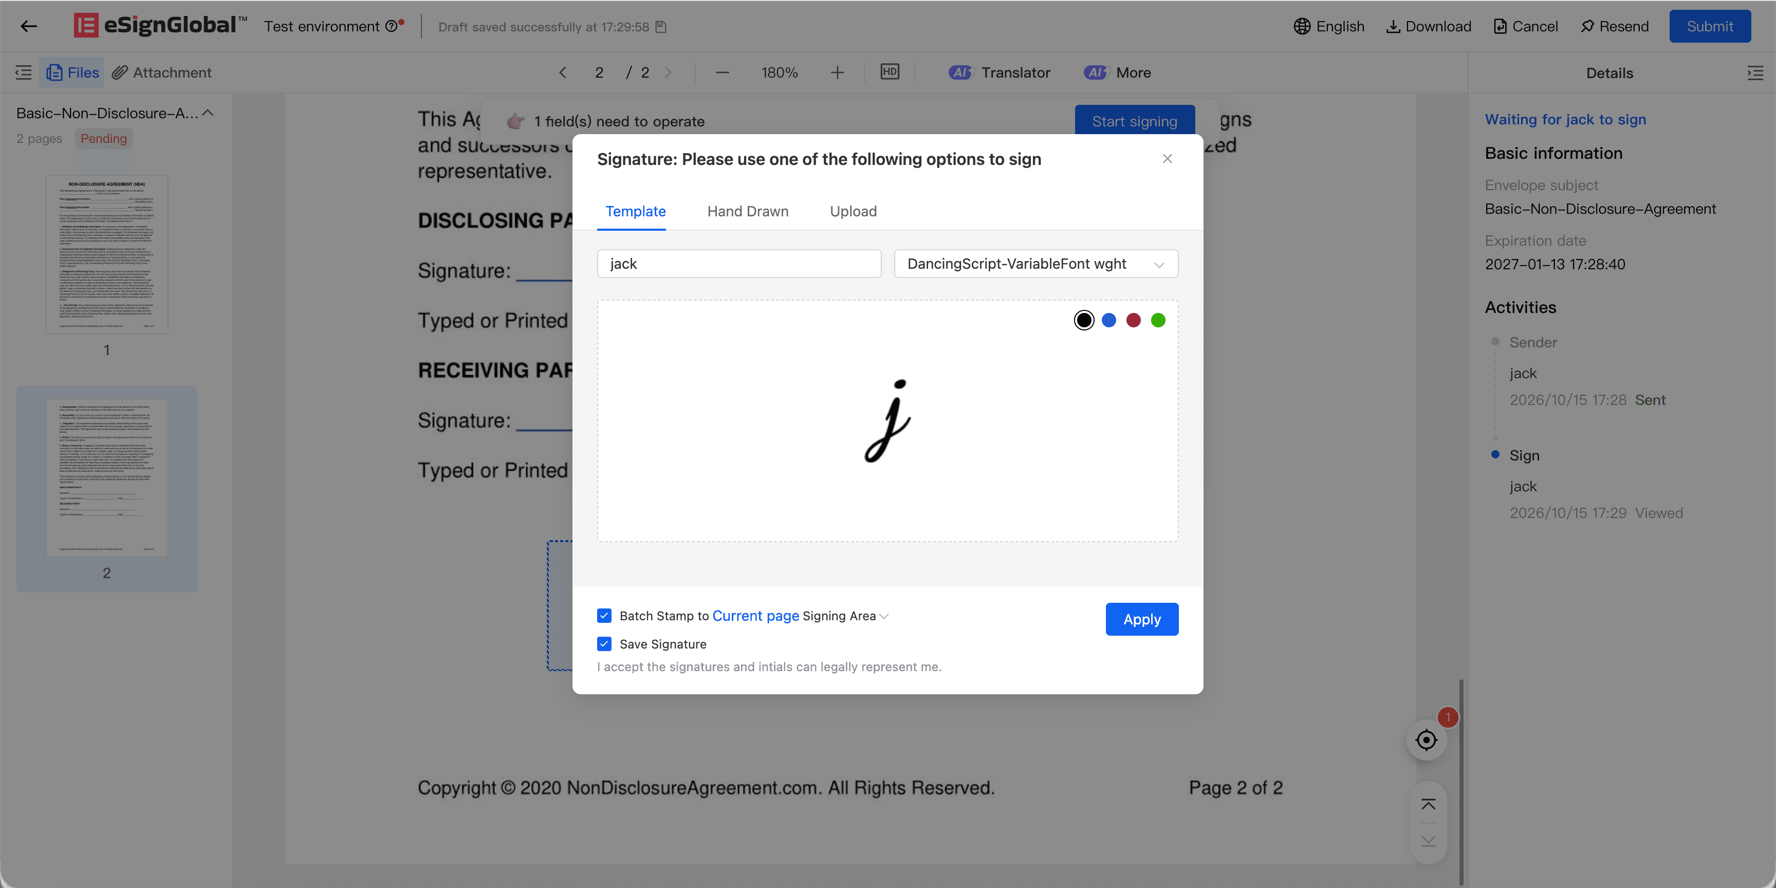Image resolution: width=1776 pixels, height=888 pixels.
Task: Switch to the Hand Drawn tab
Action: coord(747,211)
